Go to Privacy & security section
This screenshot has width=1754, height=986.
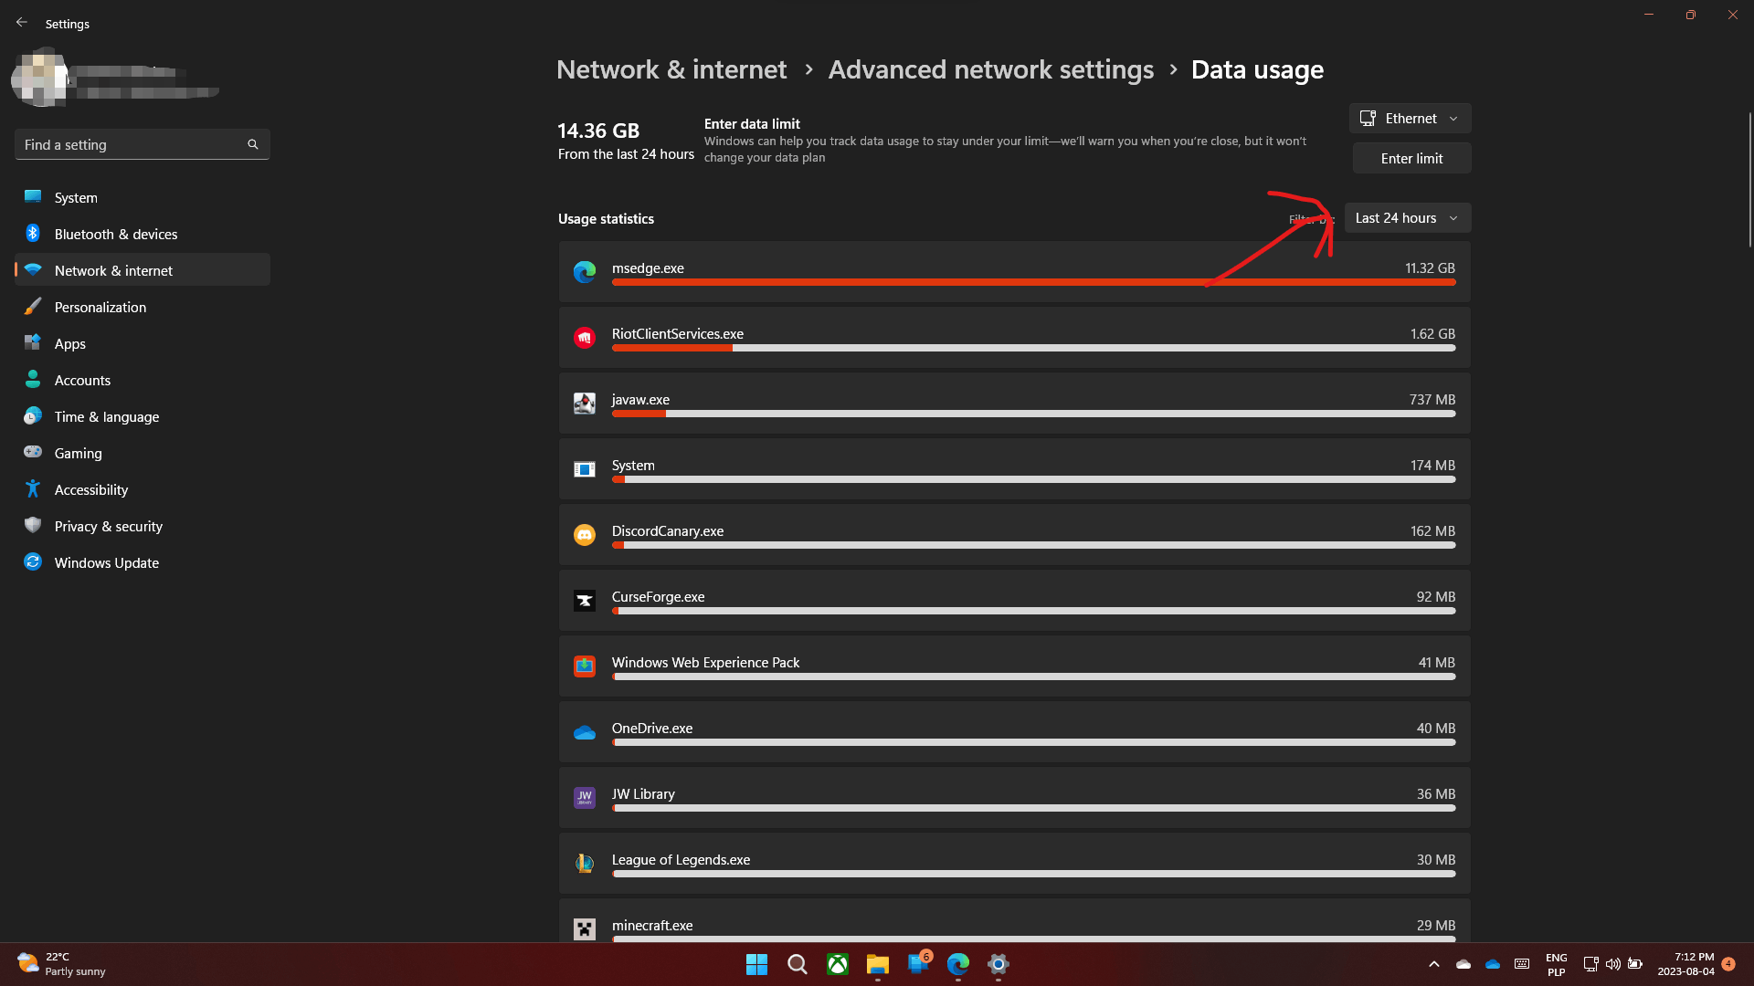coord(108,527)
